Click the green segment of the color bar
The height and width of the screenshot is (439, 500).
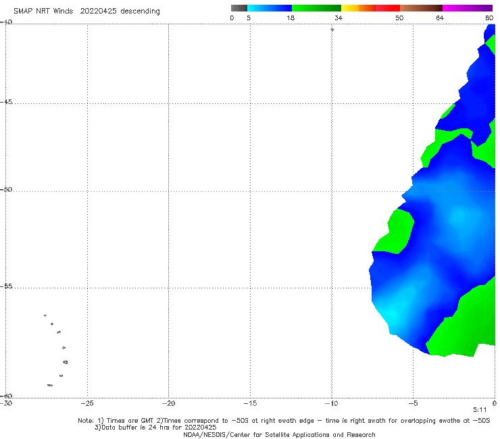coord(316,8)
